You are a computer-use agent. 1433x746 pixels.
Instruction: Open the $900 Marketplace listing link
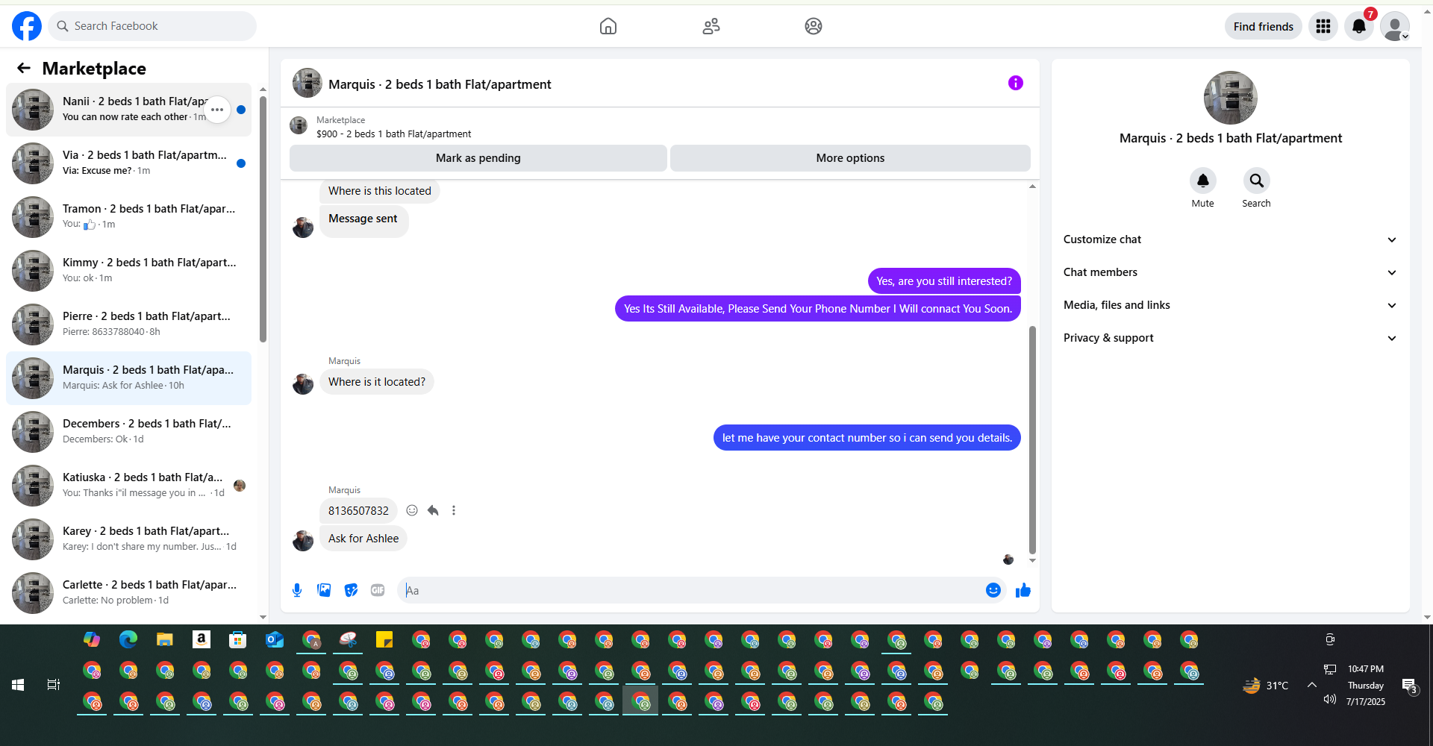(x=393, y=134)
